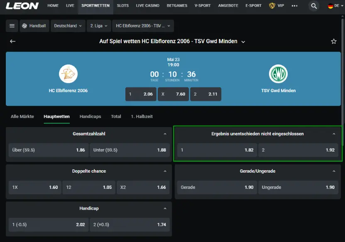Image resolution: width=345 pixels, height=242 pixels.
Task: Open BETGAMES in top navigation
Action: coord(177,5)
